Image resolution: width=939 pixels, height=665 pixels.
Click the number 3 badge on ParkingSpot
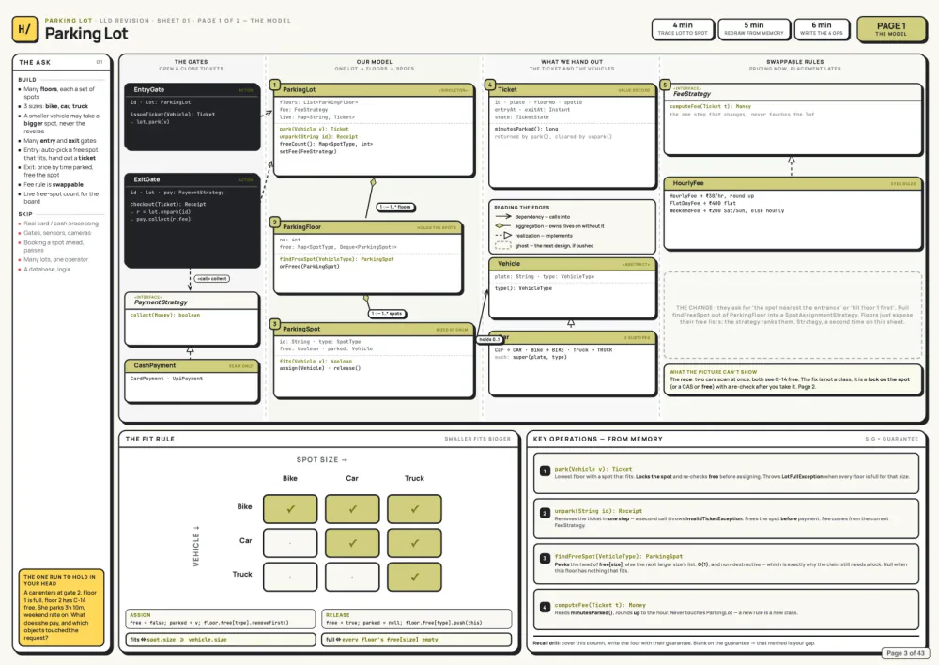(275, 324)
